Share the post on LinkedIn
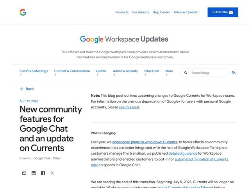Screen dimensions: 250x188 (x=34, y=173)
